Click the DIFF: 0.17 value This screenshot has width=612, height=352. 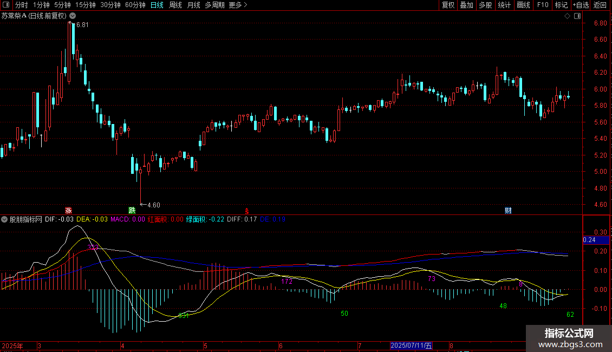click(x=242, y=219)
